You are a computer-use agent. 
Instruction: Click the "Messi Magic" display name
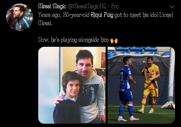tap(52, 6)
